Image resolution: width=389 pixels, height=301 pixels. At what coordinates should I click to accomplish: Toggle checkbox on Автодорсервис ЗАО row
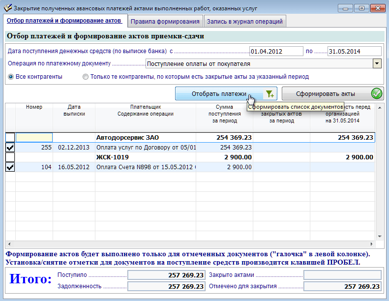[10, 138]
